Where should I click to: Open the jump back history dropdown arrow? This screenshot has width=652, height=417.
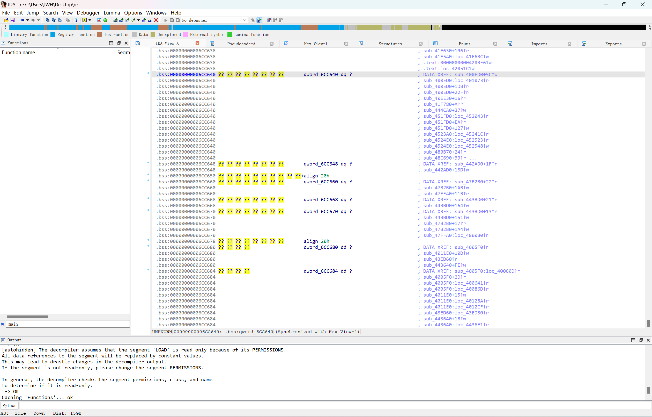pyautogui.click(x=28, y=20)
